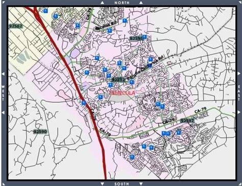
Task: Select blue marker sitting on the red freeway
Action: (x=84, y=103)
